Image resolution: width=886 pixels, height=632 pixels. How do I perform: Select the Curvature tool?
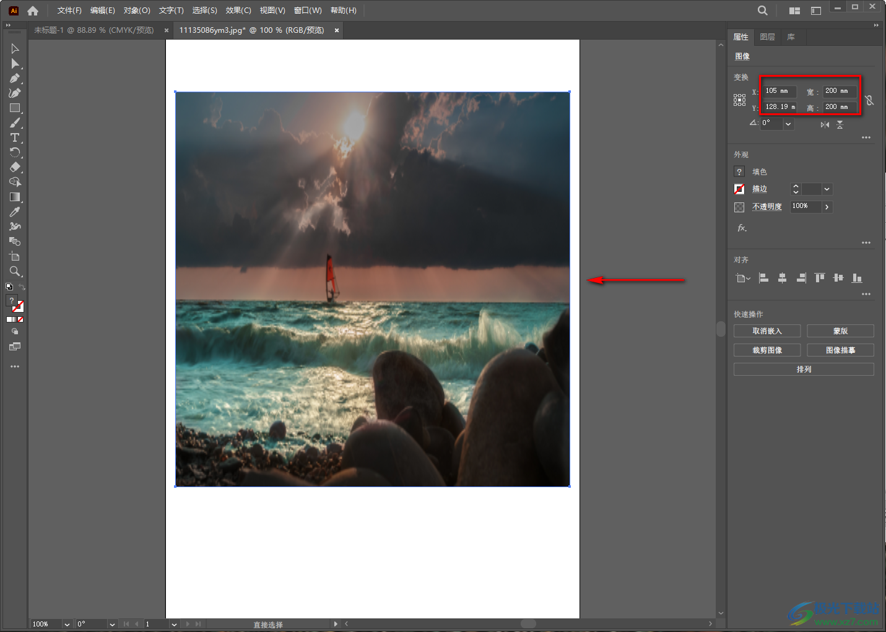pos(15,93)
